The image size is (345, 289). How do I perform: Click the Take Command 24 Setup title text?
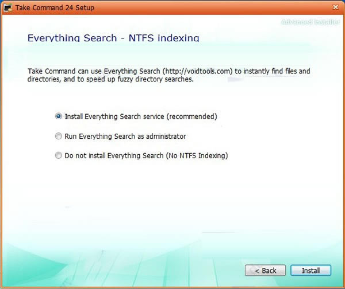[55, 7]
